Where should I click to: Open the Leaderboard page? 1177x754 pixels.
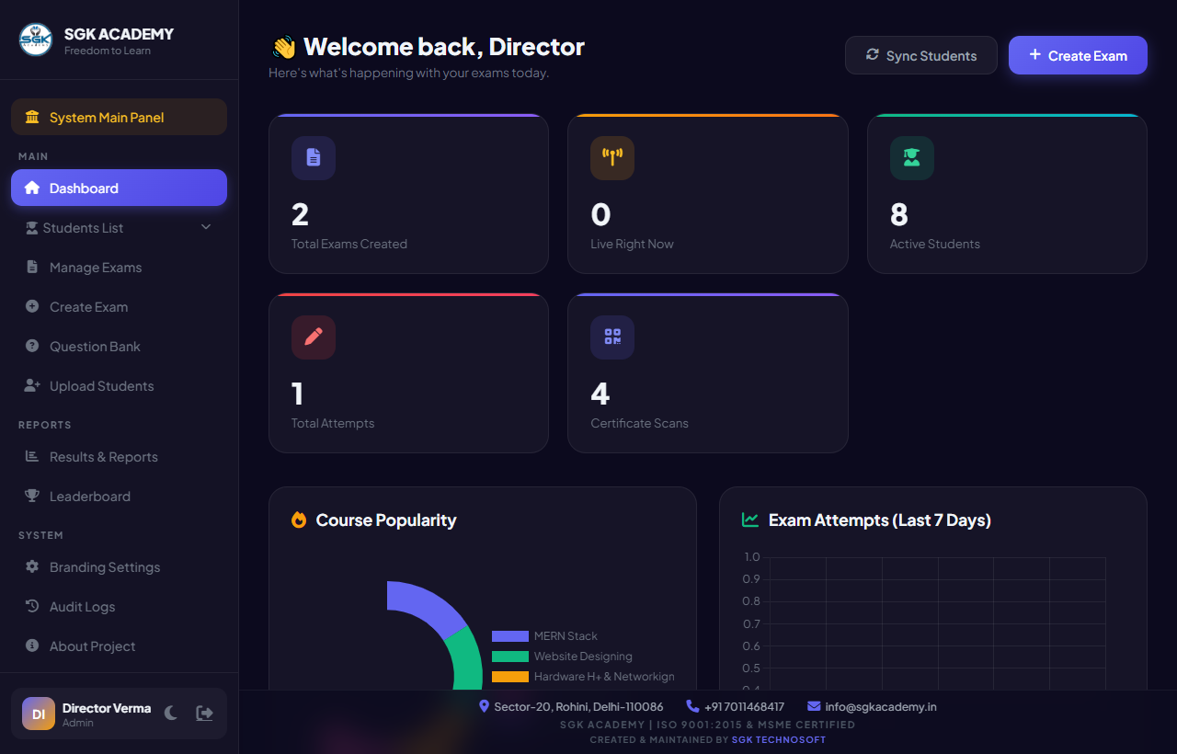point(119,497)
